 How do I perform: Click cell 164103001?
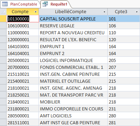(x=23, y=46)
